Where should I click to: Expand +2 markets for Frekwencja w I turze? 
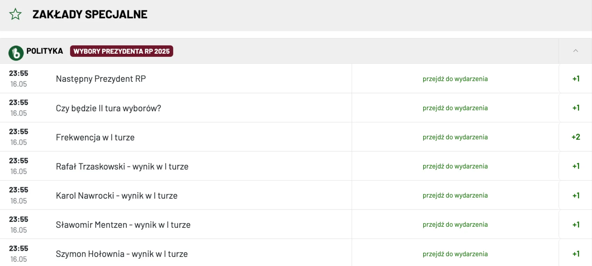pyautogui.click(x=576, y=137)
